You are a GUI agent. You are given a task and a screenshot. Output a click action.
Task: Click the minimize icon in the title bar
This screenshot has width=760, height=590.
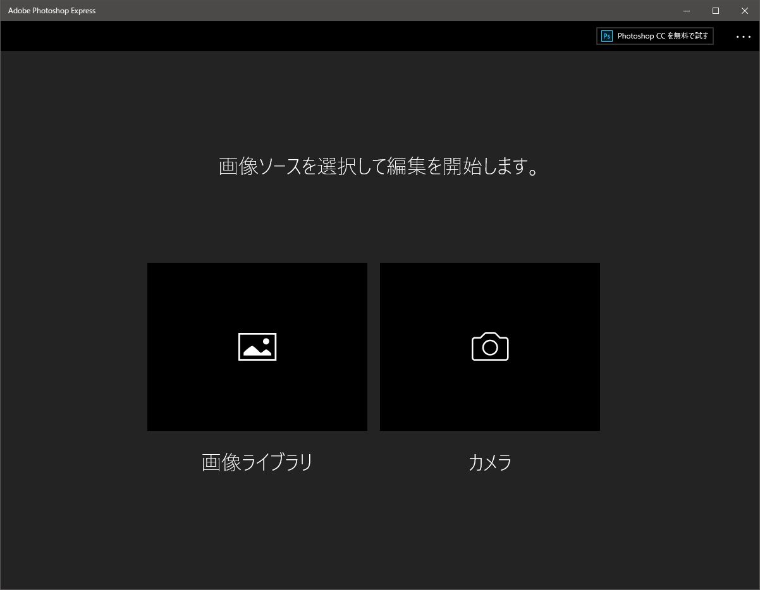point(685,11)
